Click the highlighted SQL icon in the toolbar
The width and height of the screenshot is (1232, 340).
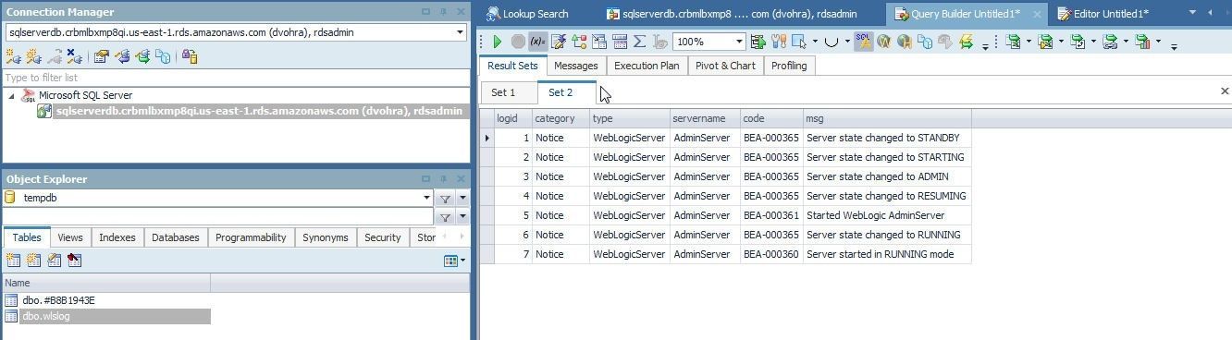point(863,42)
